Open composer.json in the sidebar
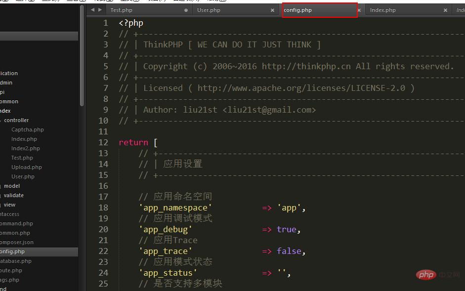This screenshot has height=291, width=465. pos(17,243)
